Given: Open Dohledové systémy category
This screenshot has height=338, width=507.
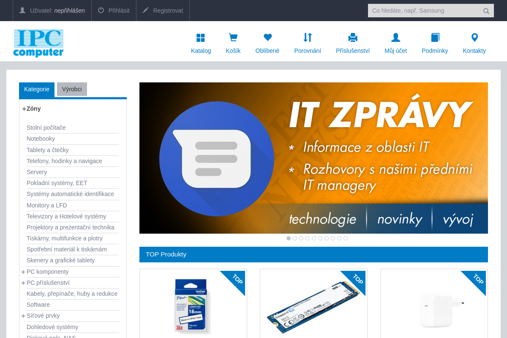Looking at the screenshot, I should point(52,327).
